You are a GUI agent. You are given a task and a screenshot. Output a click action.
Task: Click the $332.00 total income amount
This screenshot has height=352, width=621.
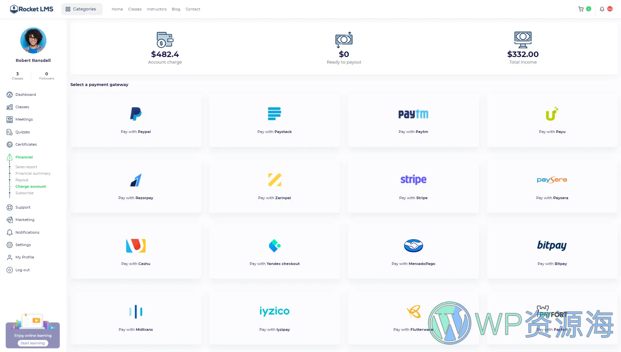tap(523, 54)
